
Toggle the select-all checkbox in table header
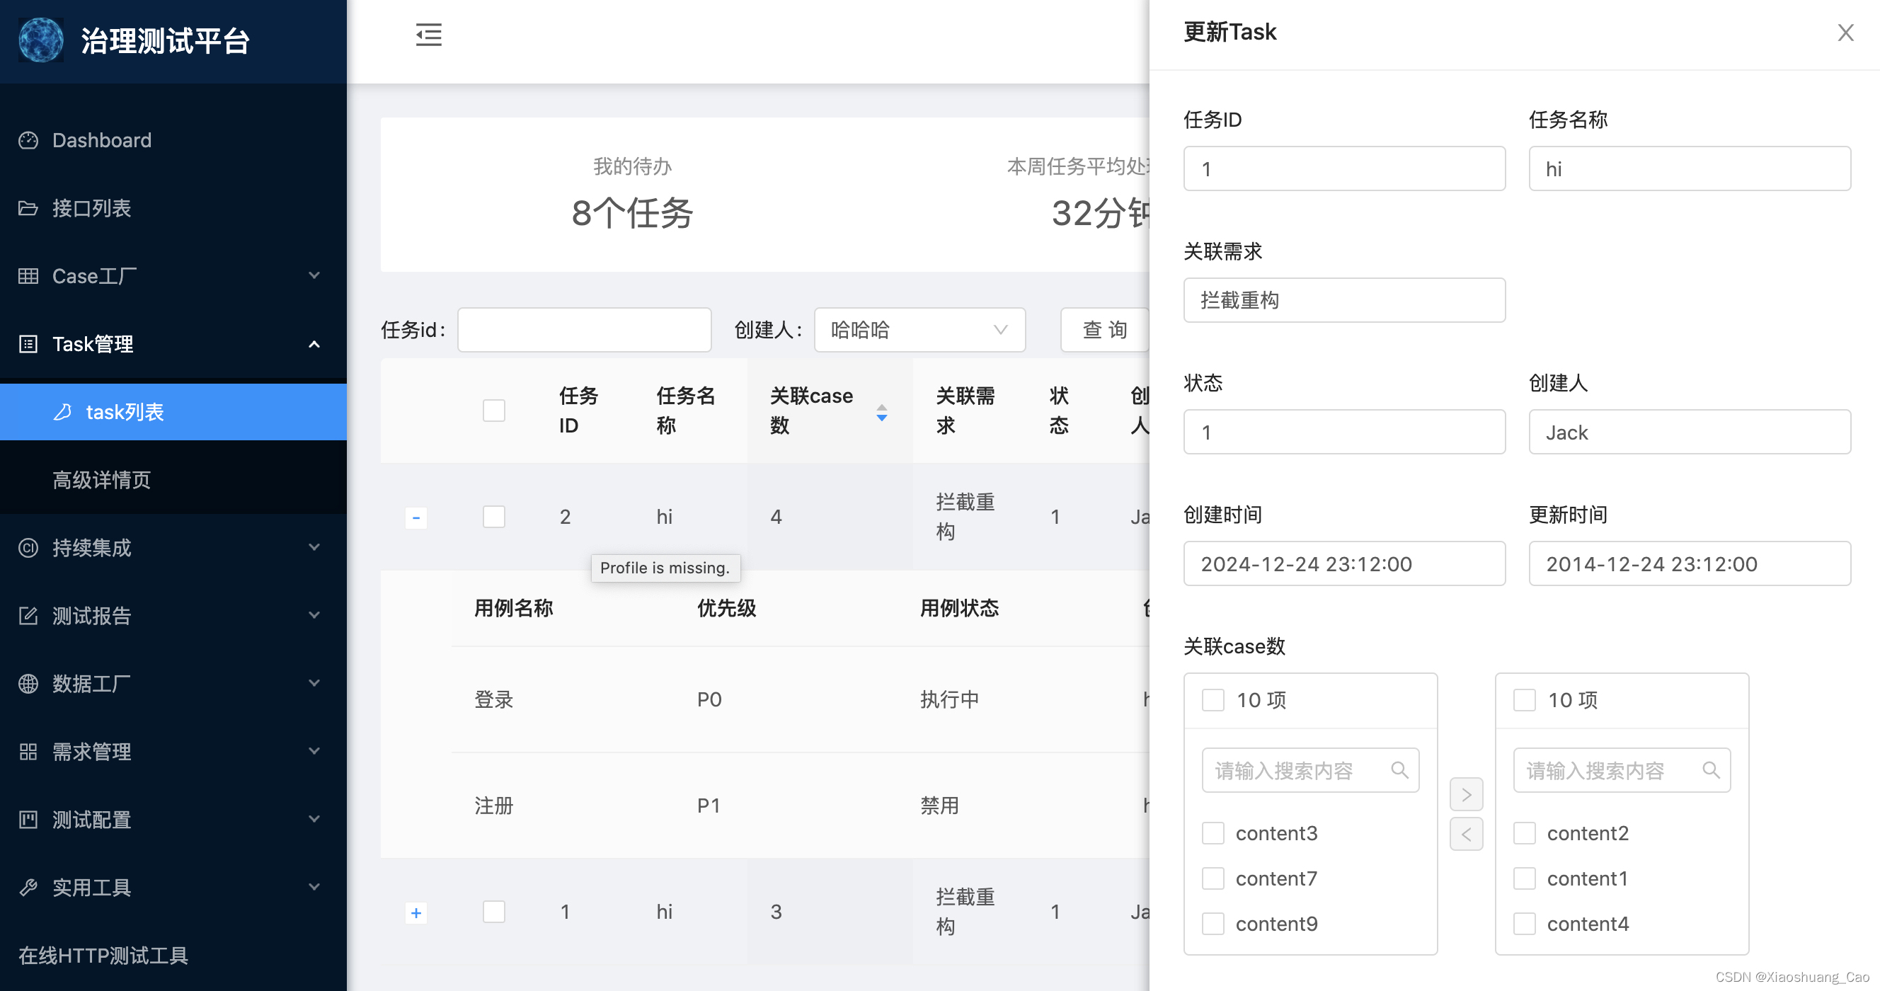[x=494, y=410]
